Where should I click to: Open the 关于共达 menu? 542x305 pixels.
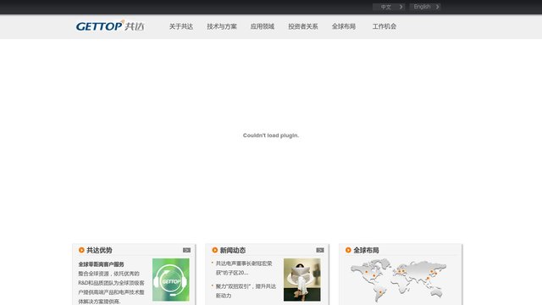coord(180,26)
